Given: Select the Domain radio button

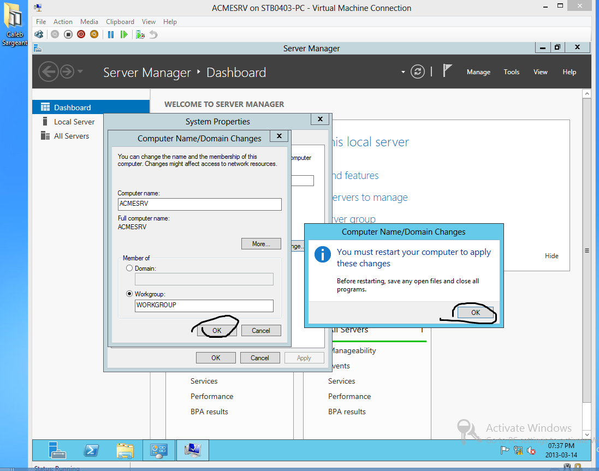Looking at the screenshot, I should (x=129, y=269).
